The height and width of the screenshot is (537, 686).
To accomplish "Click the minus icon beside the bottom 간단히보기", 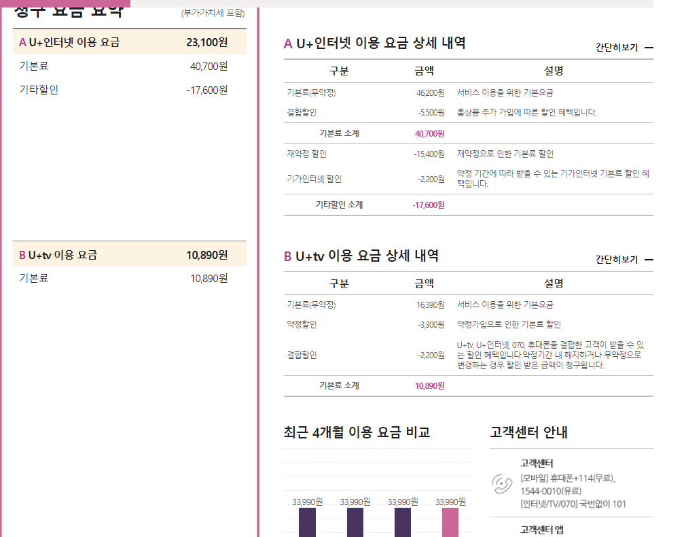I will (649, 259).
